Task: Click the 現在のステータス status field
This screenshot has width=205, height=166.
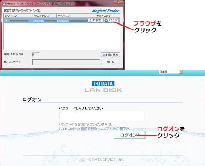Action: click(66, 62)
